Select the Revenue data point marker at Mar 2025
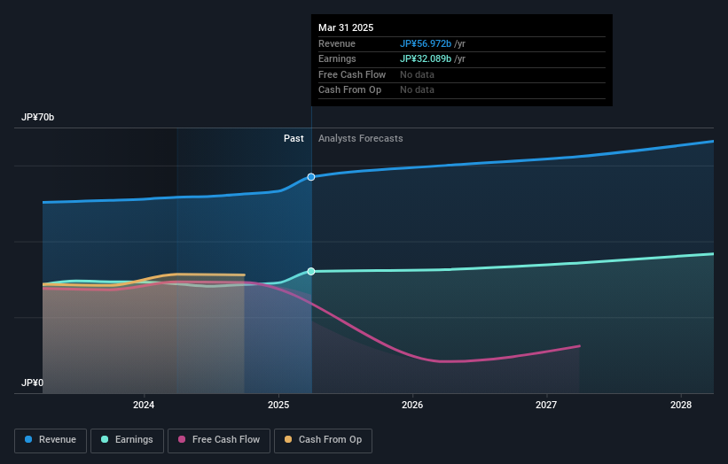 [x=311, y=177]
